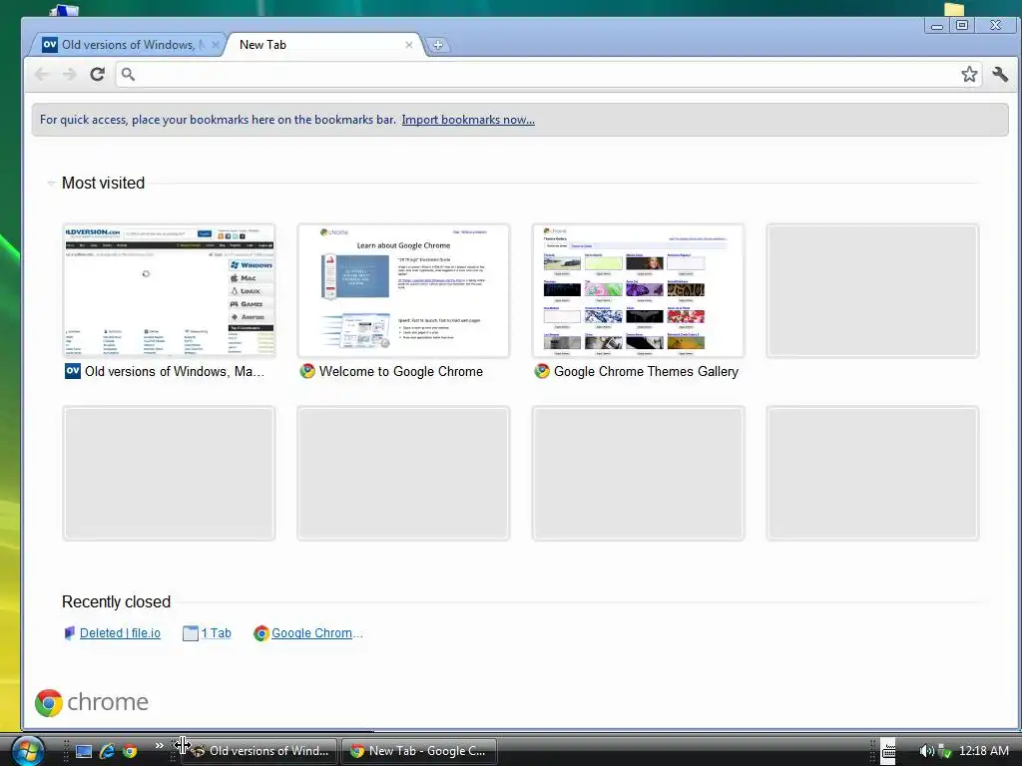Reload the page with the refresh icon
1022x766 pixels.
coord(97,74)
